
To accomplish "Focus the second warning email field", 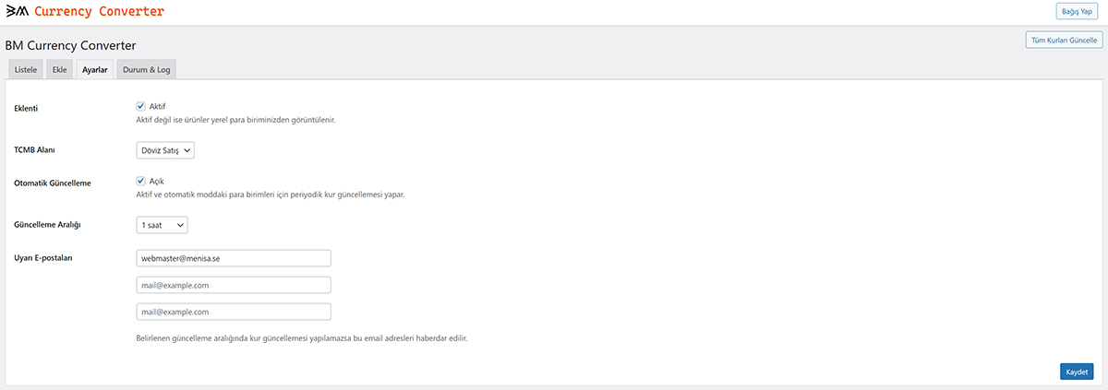I will [233, 286].
